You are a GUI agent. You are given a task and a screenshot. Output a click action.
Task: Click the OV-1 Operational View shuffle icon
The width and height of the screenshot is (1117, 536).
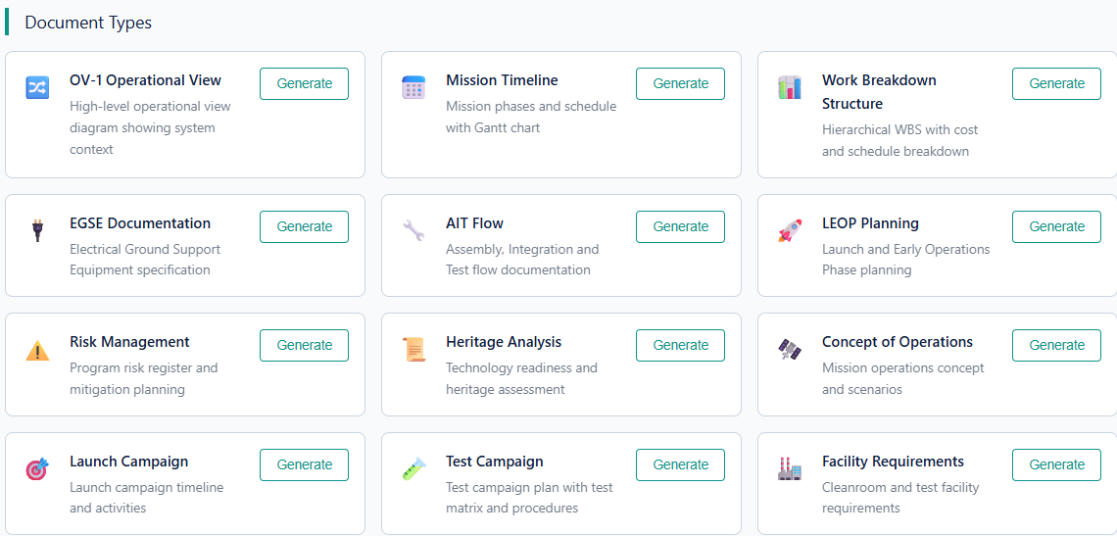coord(37,87)
